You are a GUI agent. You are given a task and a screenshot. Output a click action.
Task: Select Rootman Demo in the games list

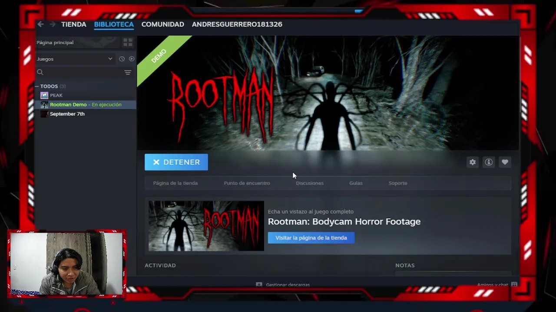point(86,104)
